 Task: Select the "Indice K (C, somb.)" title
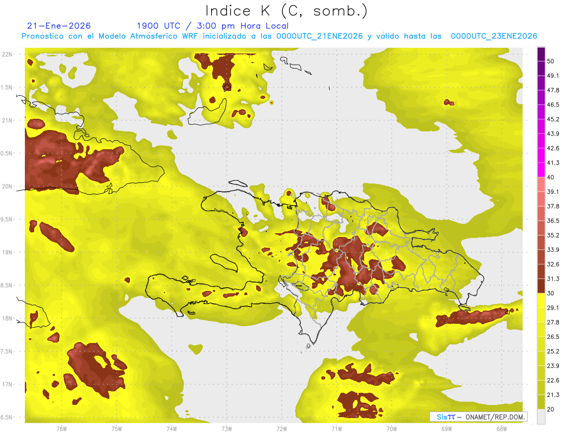(x=287, y=11)
